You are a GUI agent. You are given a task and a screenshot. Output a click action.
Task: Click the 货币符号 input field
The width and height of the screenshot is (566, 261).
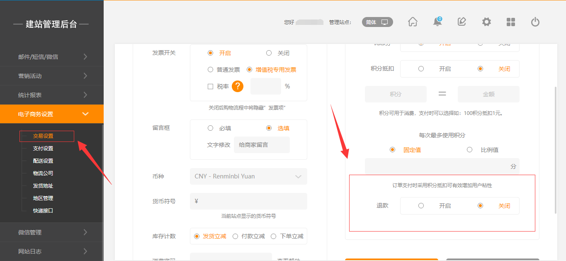coord(248,201)
